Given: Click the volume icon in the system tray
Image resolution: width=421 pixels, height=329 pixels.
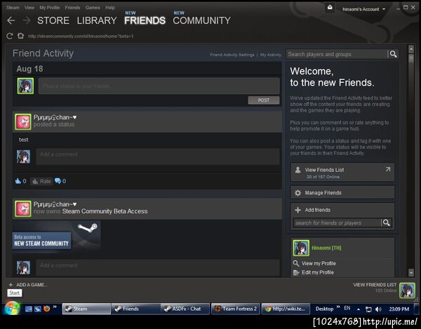Looking at the screenshot, I should [x=378, y=309].
